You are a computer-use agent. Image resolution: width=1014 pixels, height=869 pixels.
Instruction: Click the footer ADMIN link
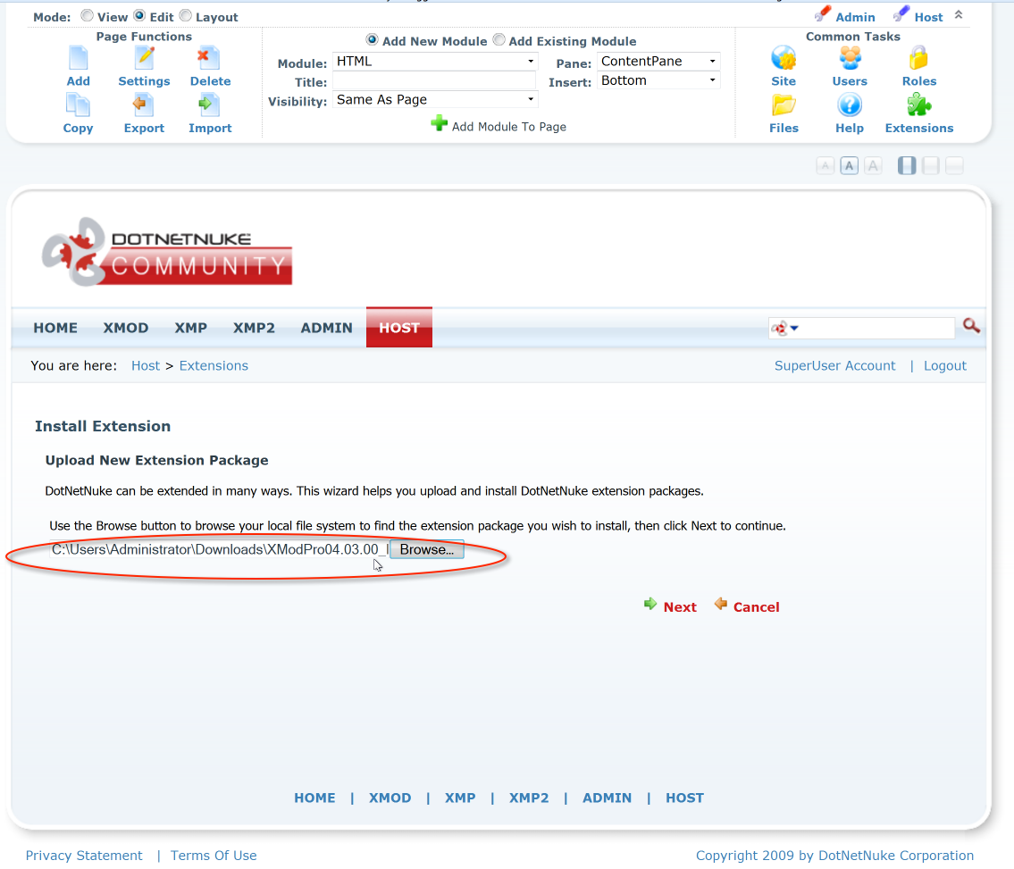click(x=608, y=798)
